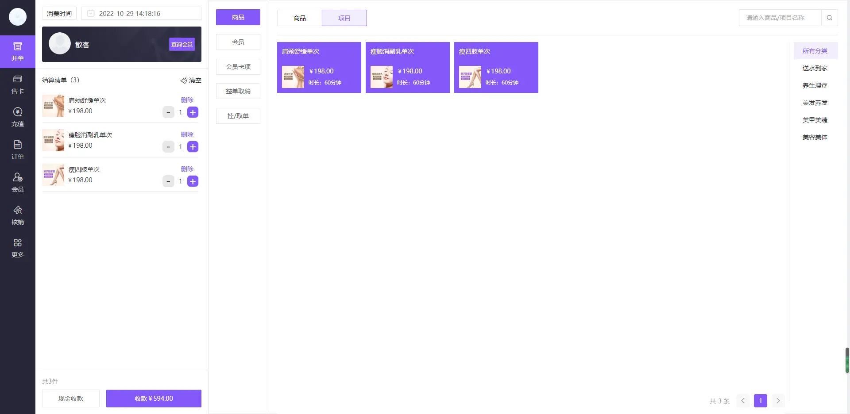Clear the checkout list with 清空
The image size is (850, 414).
pyautogui.click(x=191, y=80)
